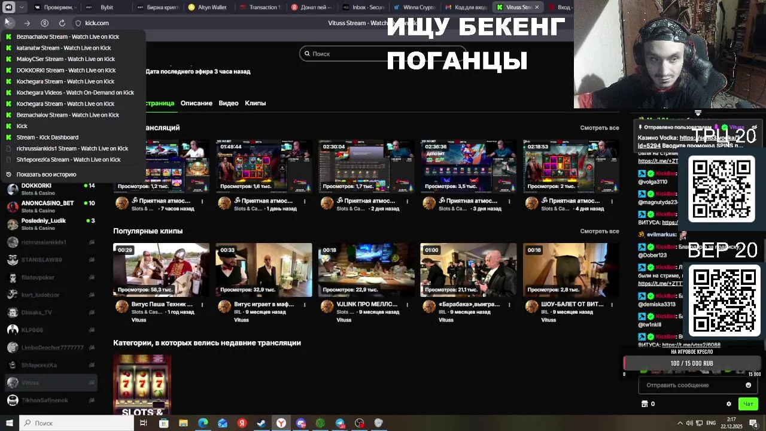This screenshot has height=431, width=766.
Task: Open the Outlook mail taskbar icon
Action: (223, 423)
